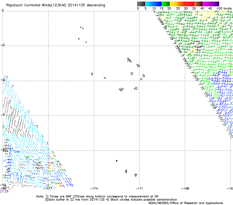Click the magenta 40-45 knots legend segment

tap(207, 4)
